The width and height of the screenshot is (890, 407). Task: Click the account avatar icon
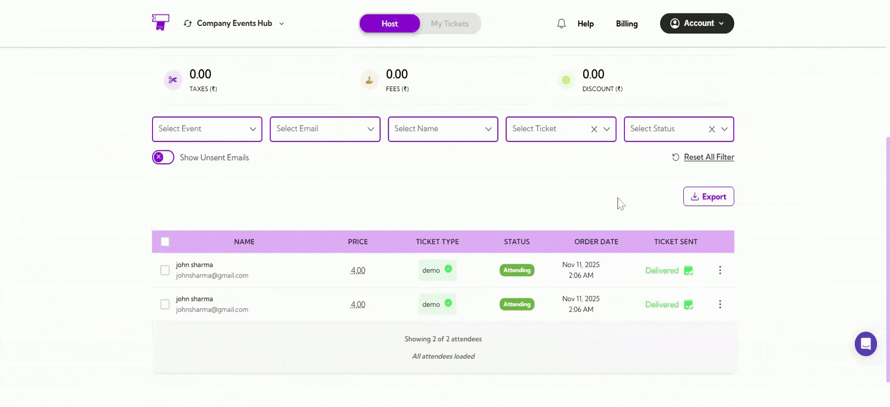pyautogui.click(x=675, y=23)
